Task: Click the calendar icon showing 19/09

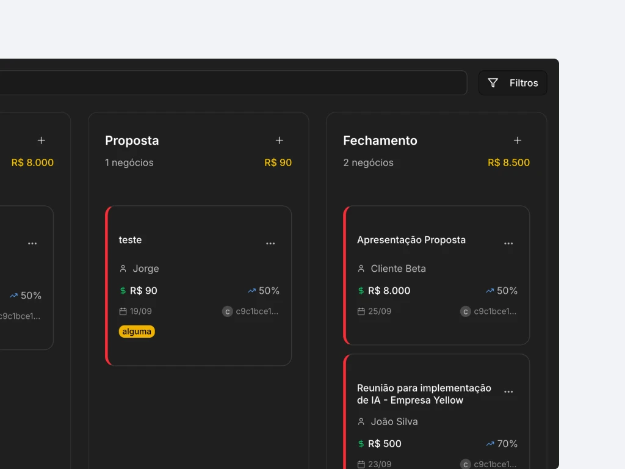Action: [x=123, y=311]
